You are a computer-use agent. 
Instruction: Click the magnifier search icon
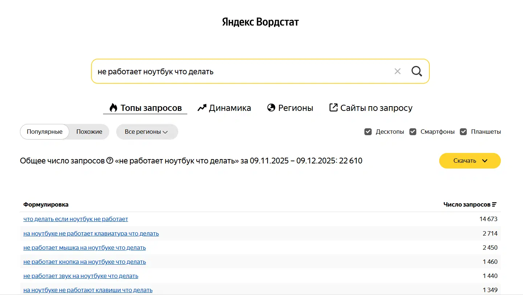pos(417,71)
